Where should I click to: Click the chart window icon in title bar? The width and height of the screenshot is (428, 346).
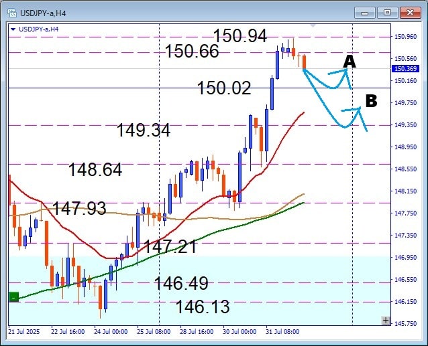[x=12, y=13]
